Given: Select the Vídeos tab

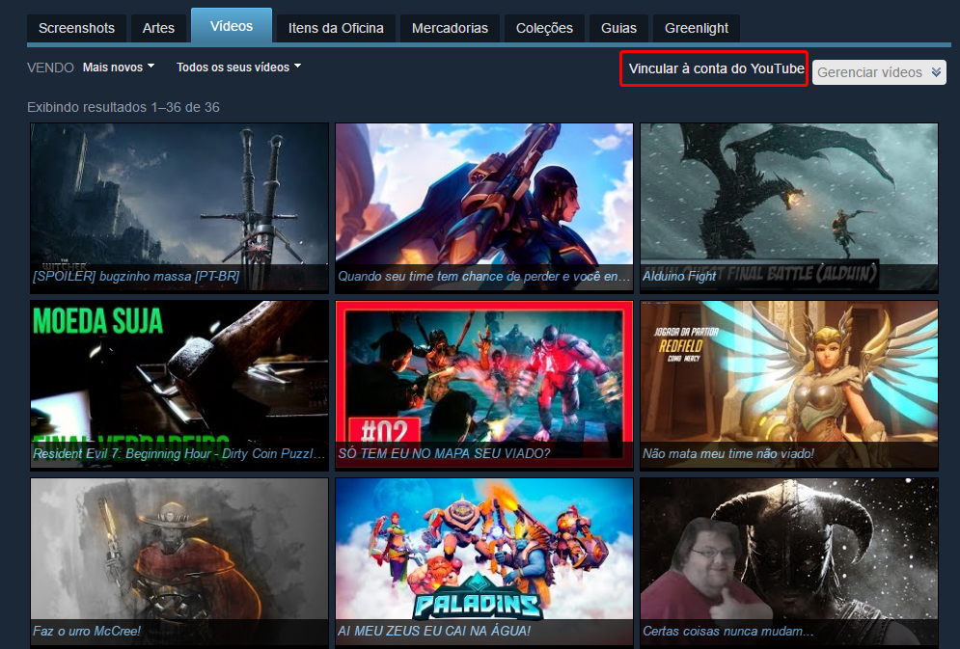Looking at the screenshot, I should (x=232, y=26).
